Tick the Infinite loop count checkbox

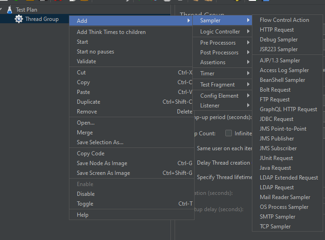click(x=229, y=133)
